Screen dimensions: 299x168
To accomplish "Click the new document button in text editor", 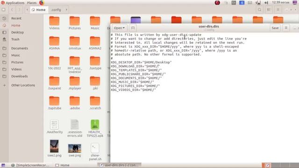I will pyautogui.click(x=133, y=28).
